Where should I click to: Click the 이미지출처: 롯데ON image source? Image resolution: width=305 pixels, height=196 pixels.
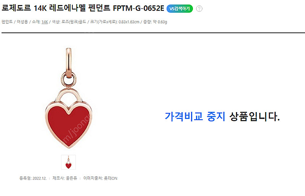pos(100,178)
